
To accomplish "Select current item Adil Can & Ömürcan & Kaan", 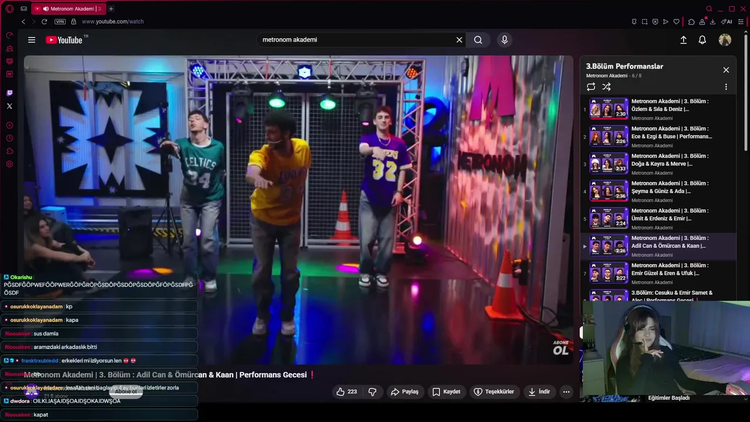I will click(x=658, y=246).
